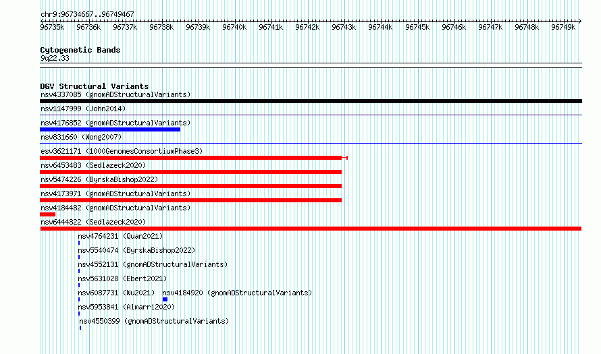Click the nsv4176852 gnomAD variant label
Image resolution: width=601 pixels, height=354 pixels.
pyautogui.click(x=115, y=123)
